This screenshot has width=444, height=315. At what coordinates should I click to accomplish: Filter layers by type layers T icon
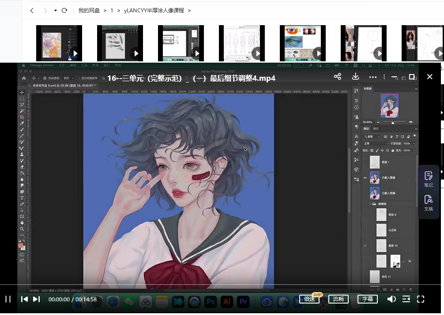click(397, 136)
